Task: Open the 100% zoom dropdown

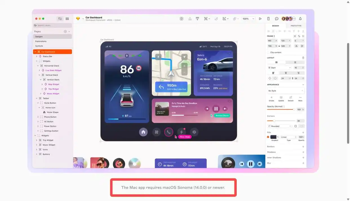Action: pos(248,19)
